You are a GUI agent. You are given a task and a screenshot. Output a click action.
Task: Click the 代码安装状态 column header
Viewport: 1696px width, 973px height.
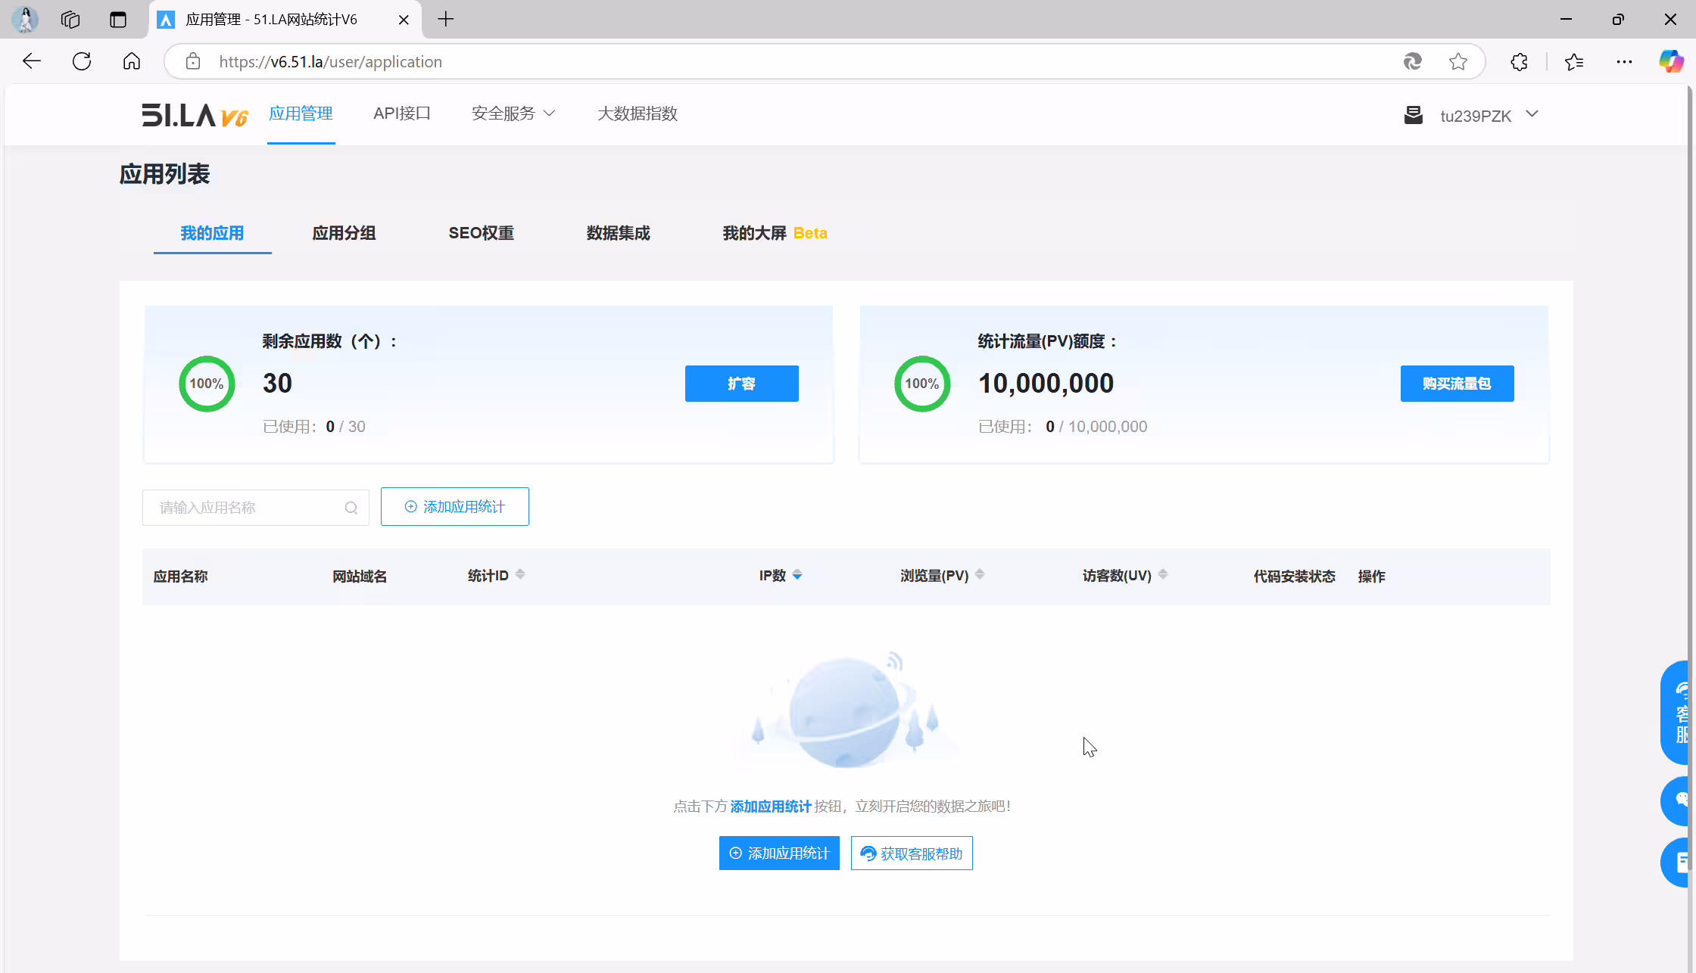(x=1295, y=577)
